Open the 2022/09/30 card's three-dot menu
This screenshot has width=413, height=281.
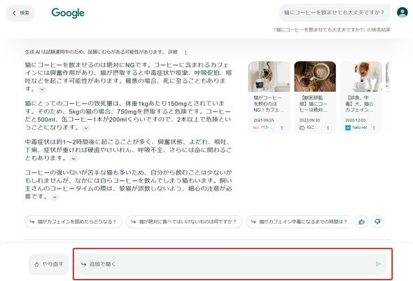click(328, 128)
